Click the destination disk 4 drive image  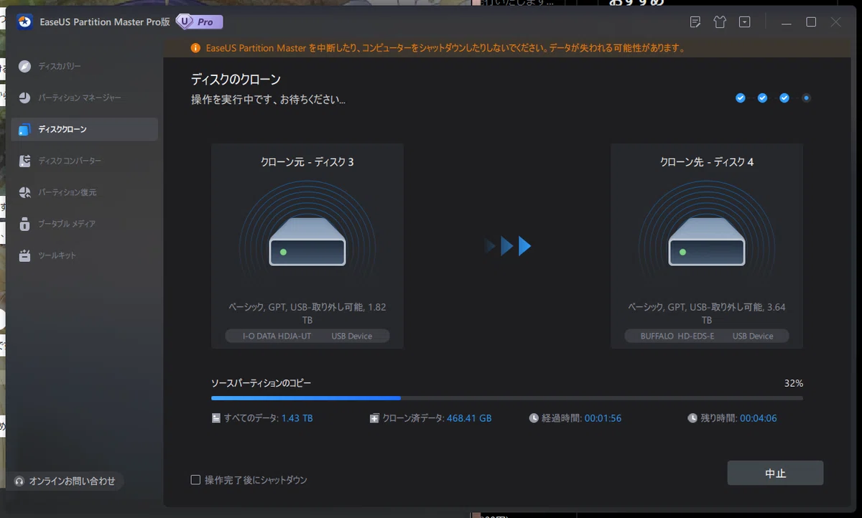pos(707,242)
